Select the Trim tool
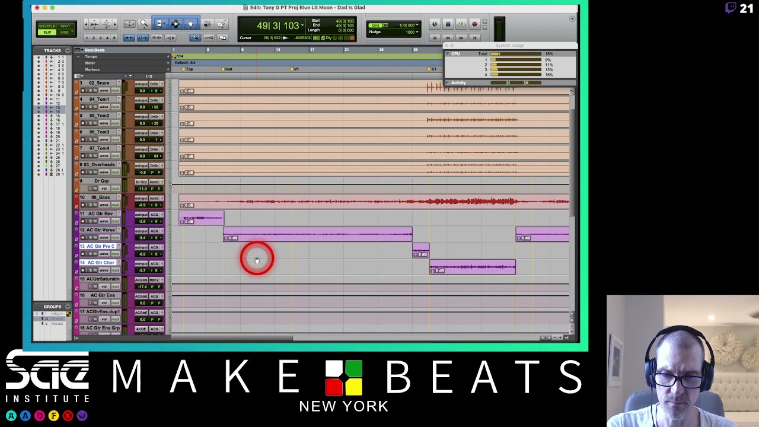The image size is (759, 427). pos(161,24)
